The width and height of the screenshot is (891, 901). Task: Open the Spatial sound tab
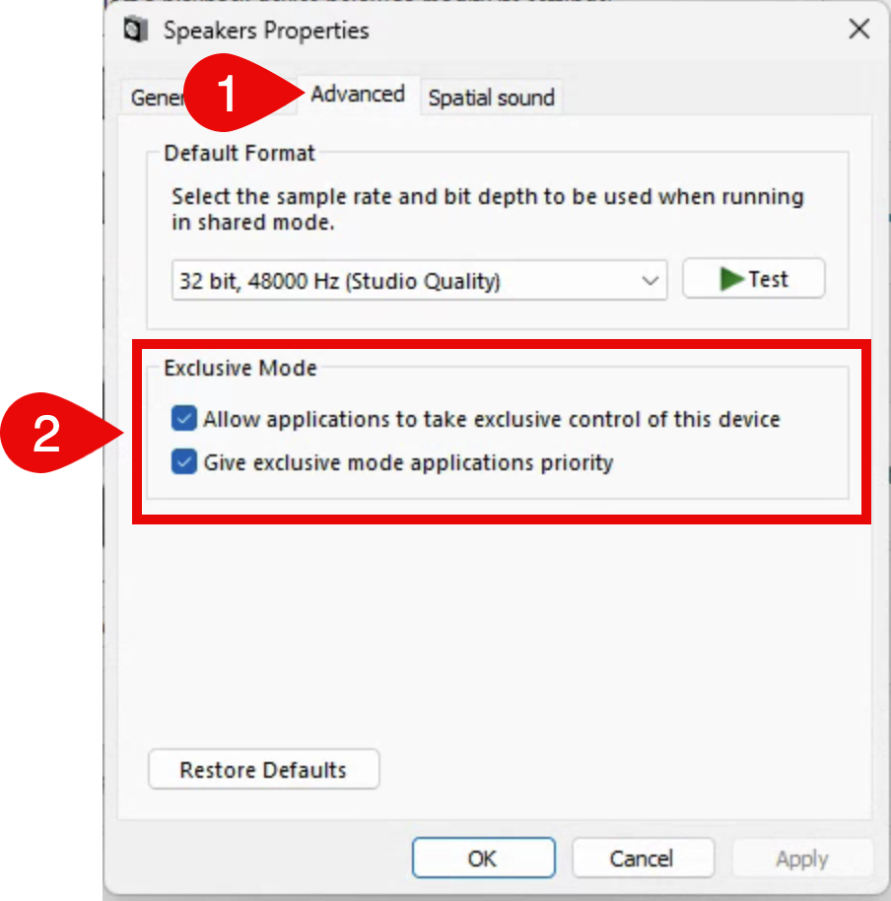pyautogui.click(x=491, y=98)
